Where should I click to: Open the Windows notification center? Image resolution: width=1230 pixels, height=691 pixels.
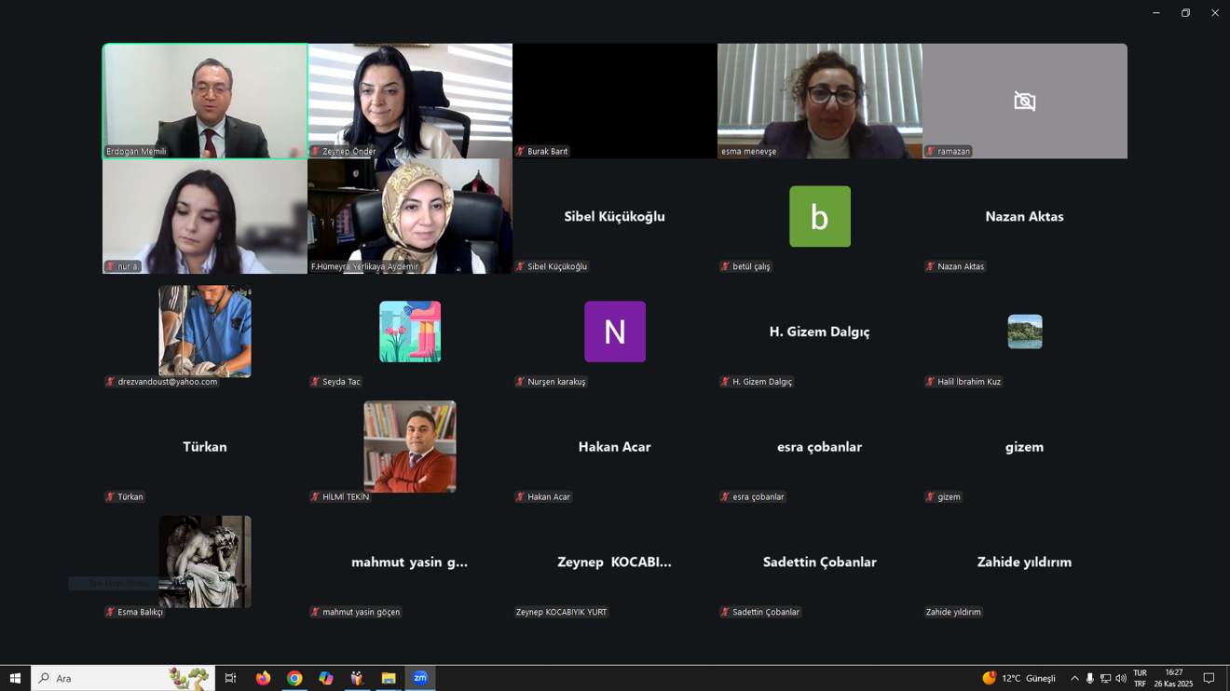tap(1209, 678)
